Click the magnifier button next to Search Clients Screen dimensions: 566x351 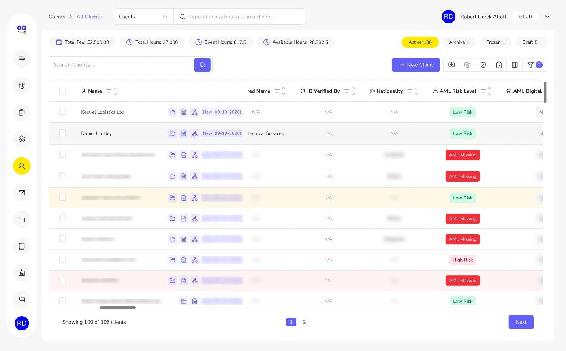pos(202,65)
